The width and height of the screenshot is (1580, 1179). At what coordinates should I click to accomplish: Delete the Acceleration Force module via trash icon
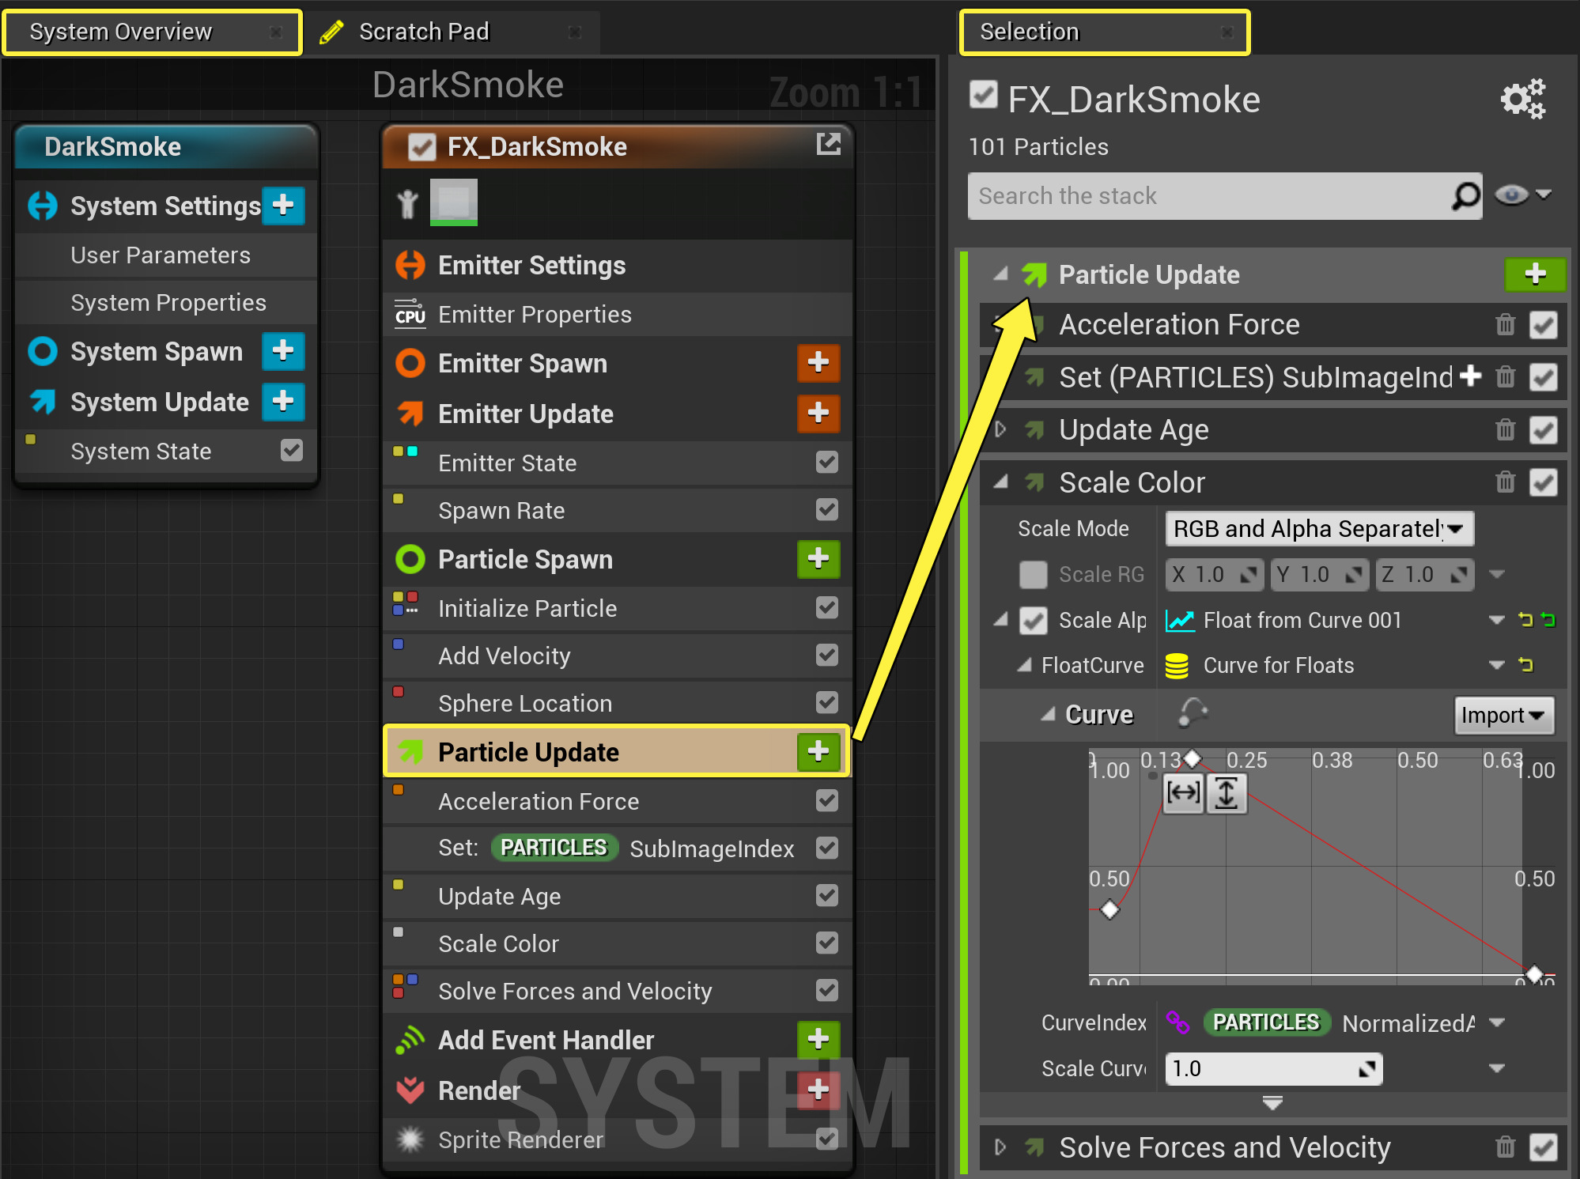1505,324
